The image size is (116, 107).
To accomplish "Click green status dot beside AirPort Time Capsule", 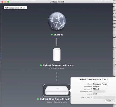I will 38,99.
